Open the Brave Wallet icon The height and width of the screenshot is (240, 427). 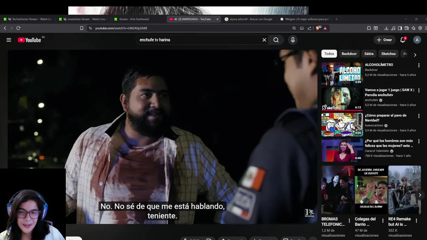(x=407, y=28)
